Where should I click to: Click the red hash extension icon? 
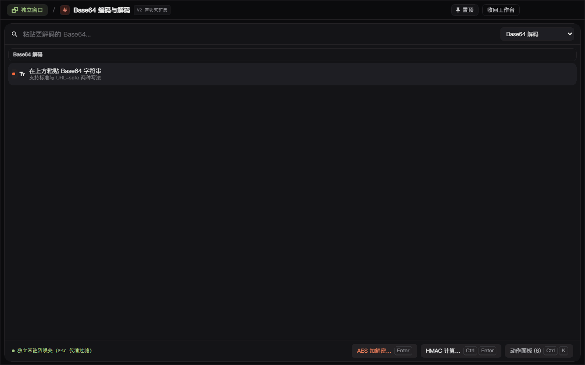pyautogui.click(x=65, y=10)
